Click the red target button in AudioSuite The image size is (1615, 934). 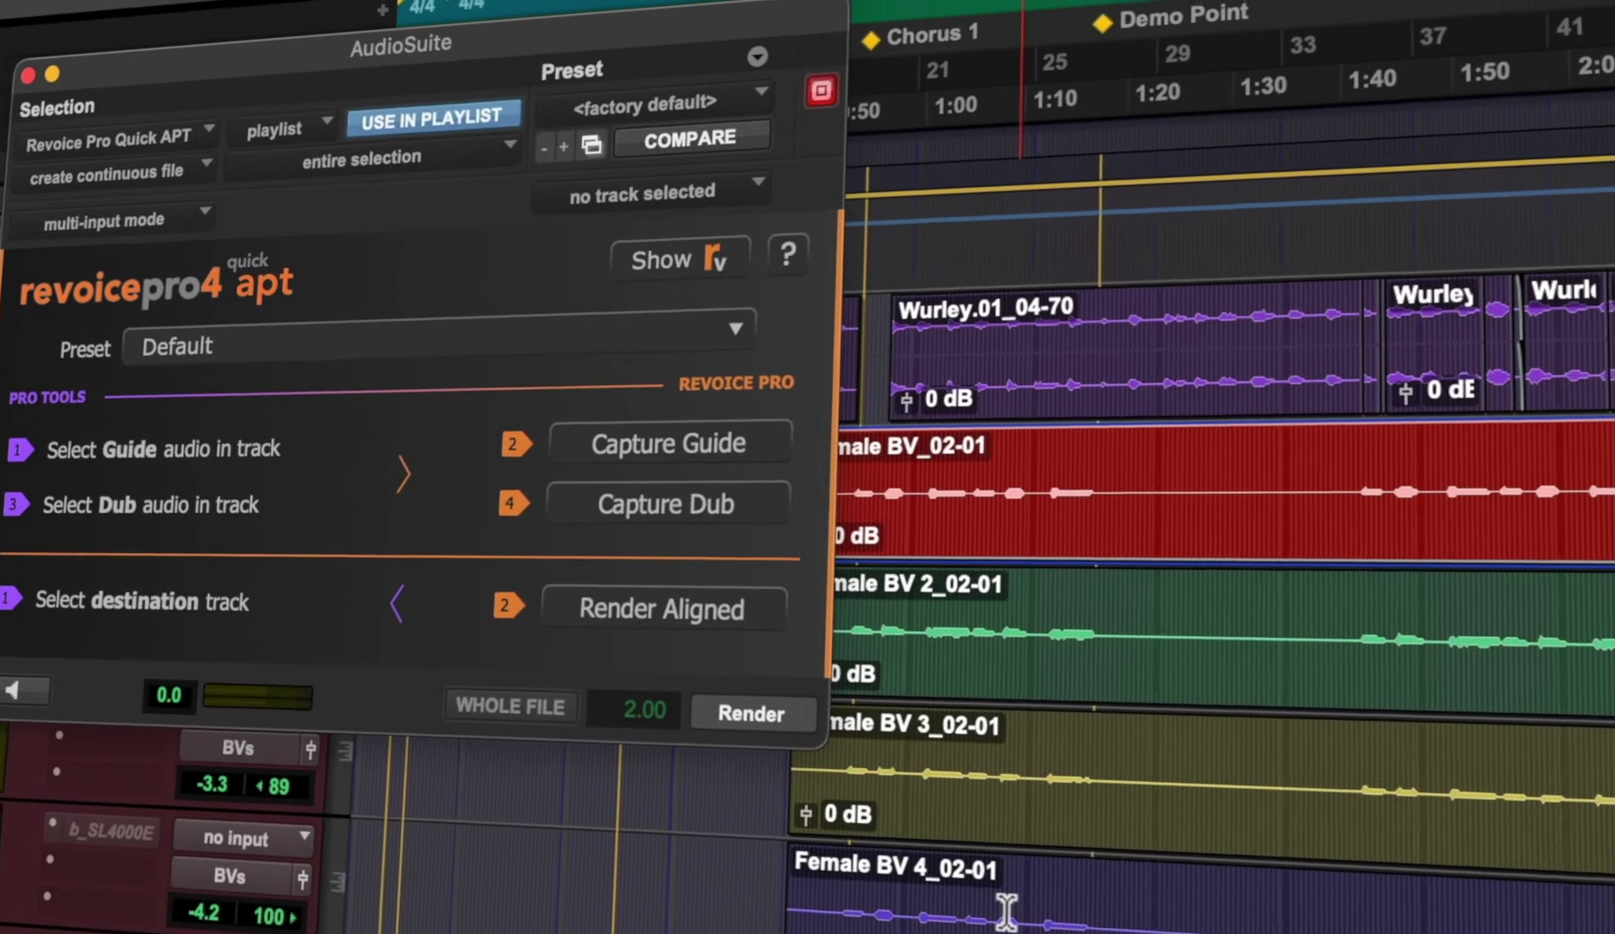[821, 91]
